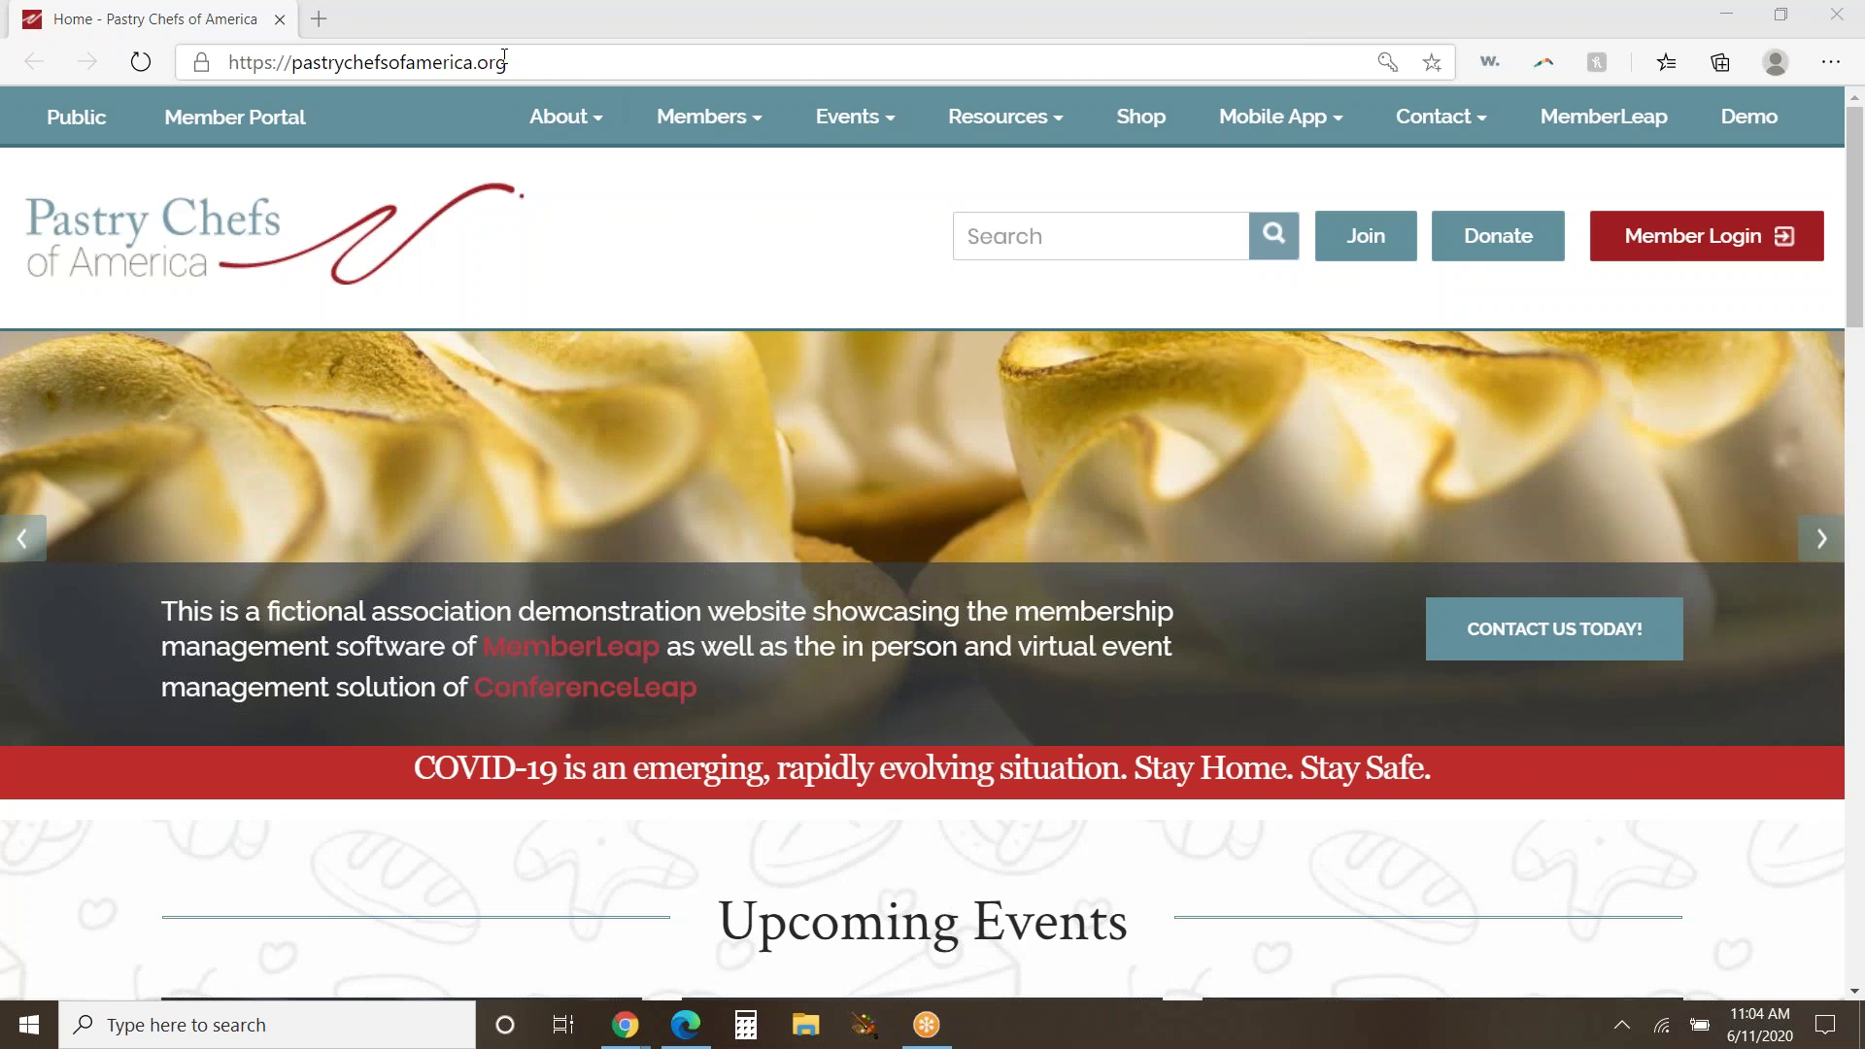Reload the page with refresh icon
The width and height of the screenshot is (1865, 1049).
[141, 62]
